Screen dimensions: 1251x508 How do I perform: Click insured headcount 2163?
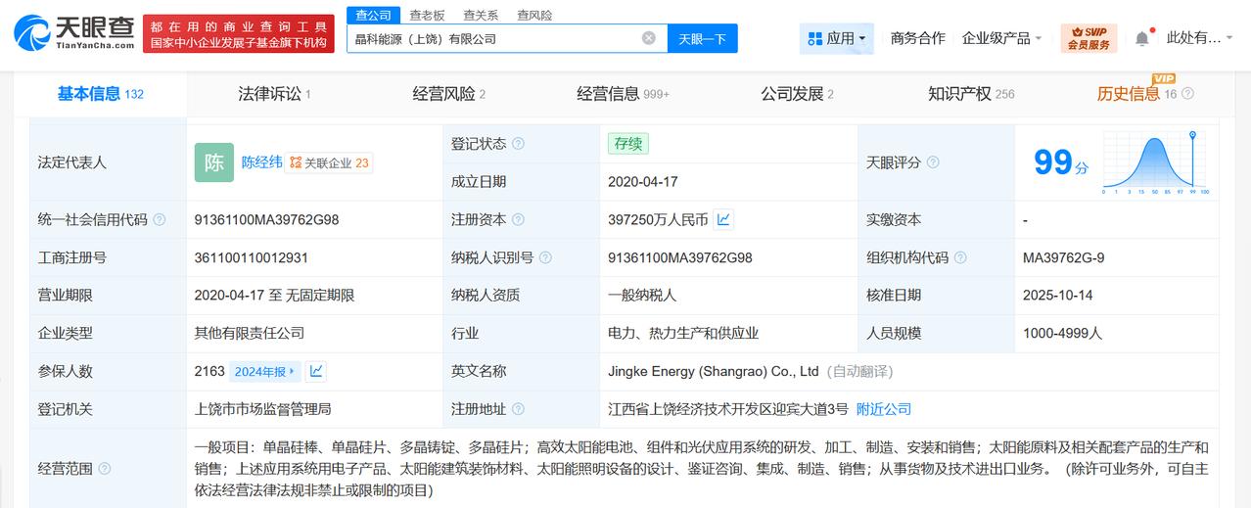coord(210,371)
